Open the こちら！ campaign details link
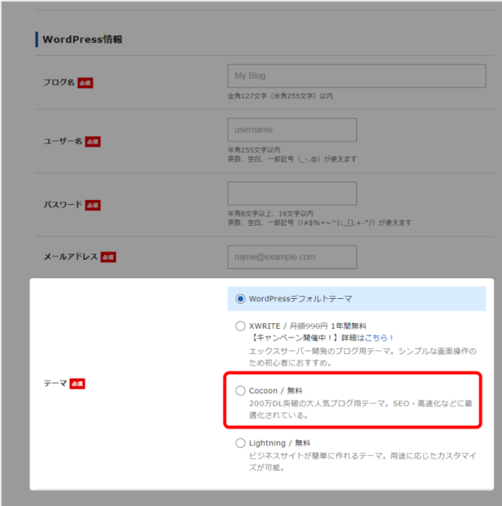The width and height of the screenshot is (502, 506). click(x=379, y=338)
